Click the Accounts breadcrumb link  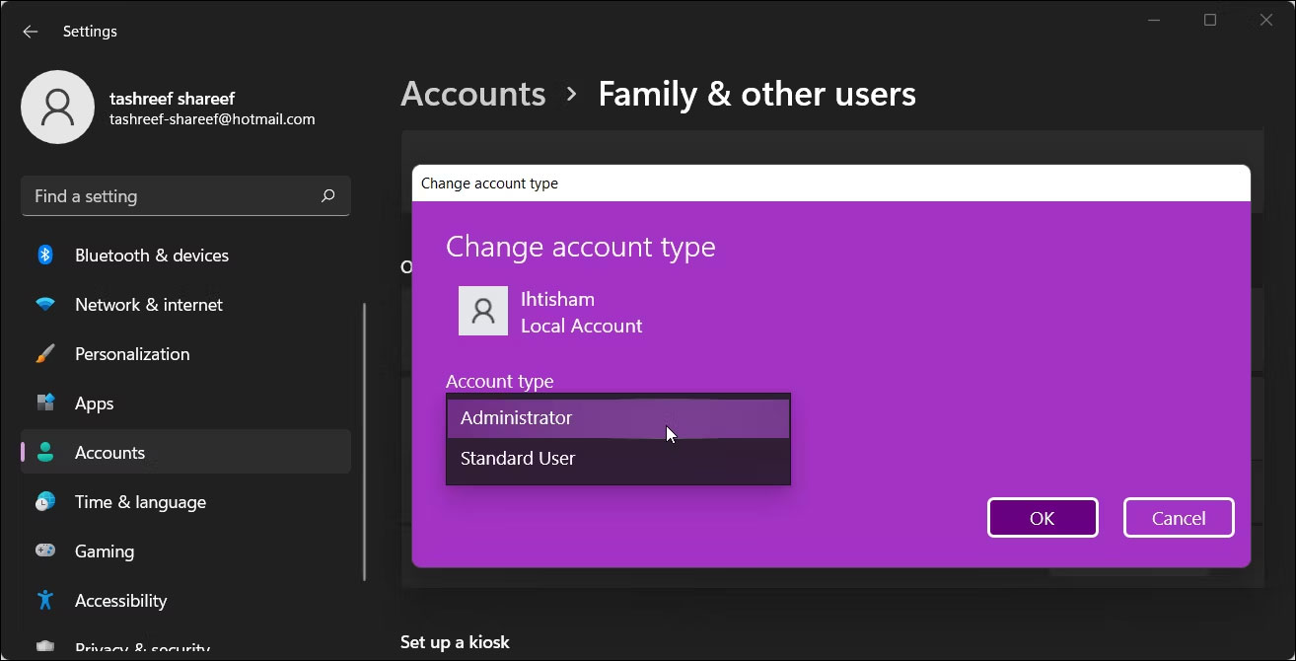[473, 94]
